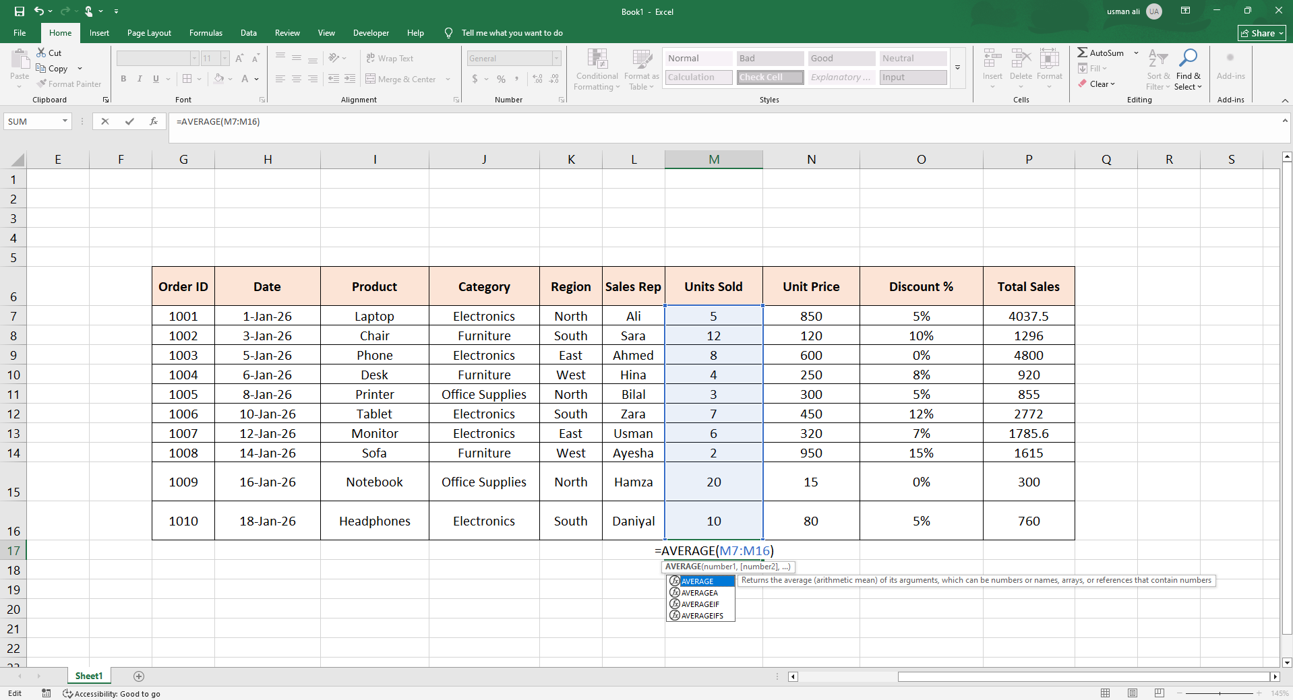Apply the Check Cell style
The image size is (1293, 700).
point(770,77)
